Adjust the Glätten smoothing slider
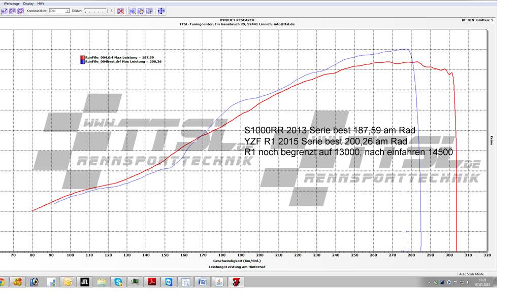 (95, 11)
